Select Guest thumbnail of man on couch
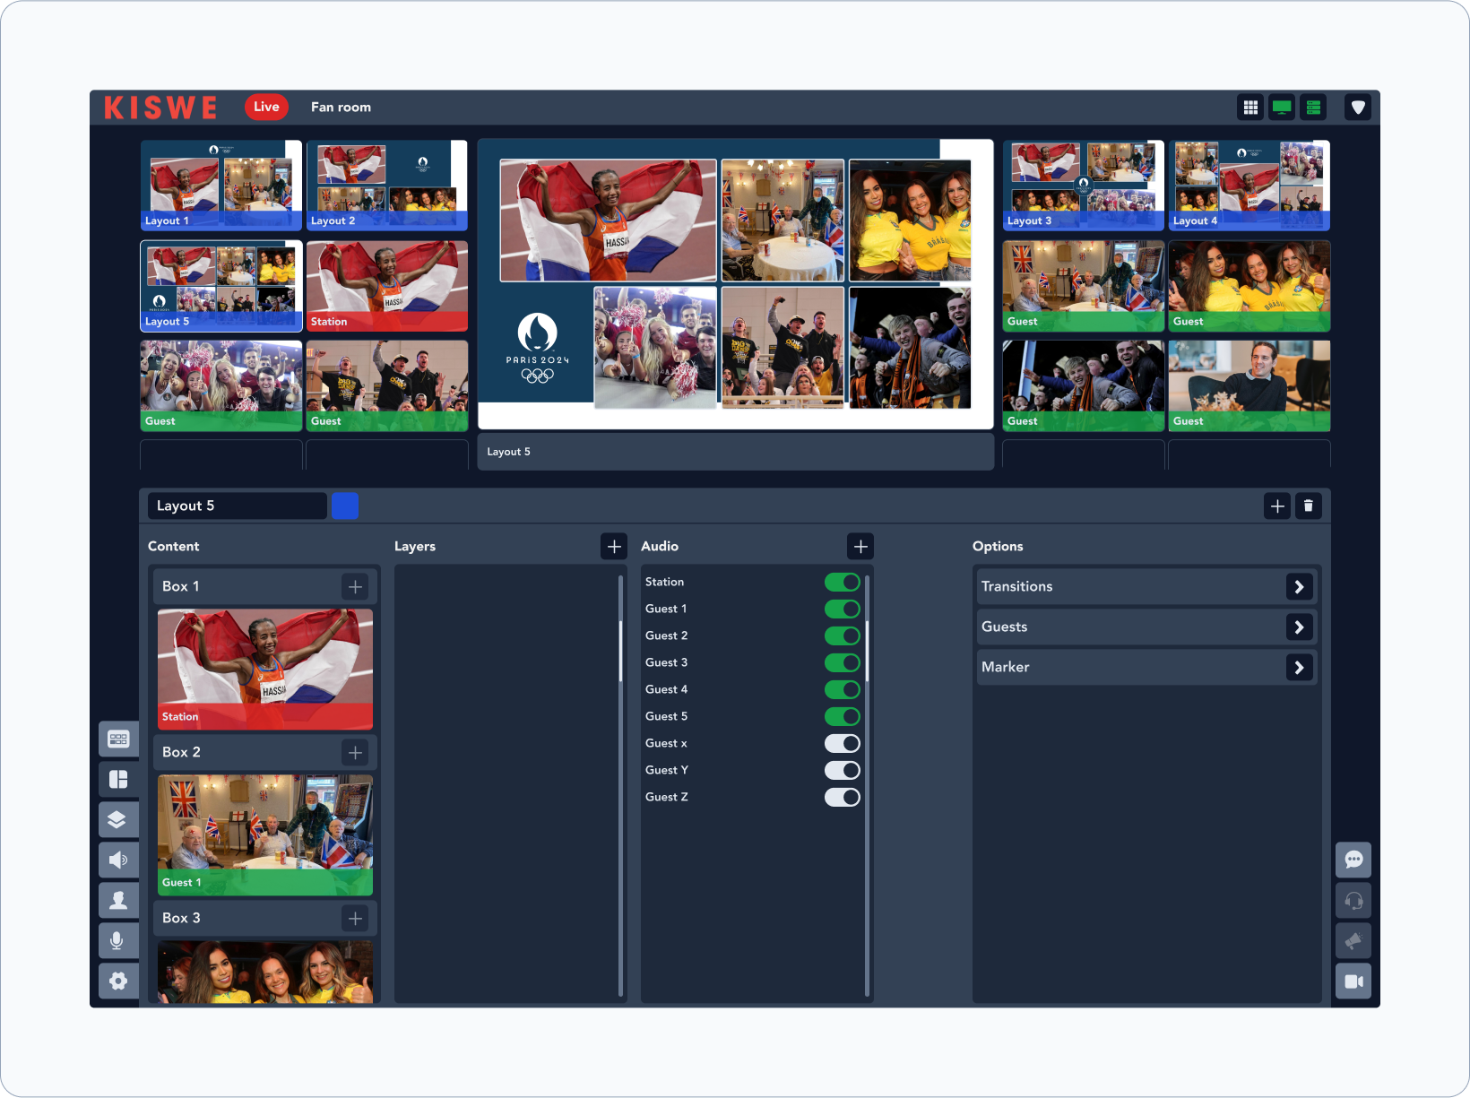1470x1098 pixels. coord(1249,385)
